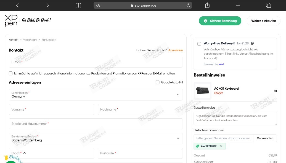Remove coupon AWXPZB20P with the X
The image size is (286, 163).
coord(221,146)
